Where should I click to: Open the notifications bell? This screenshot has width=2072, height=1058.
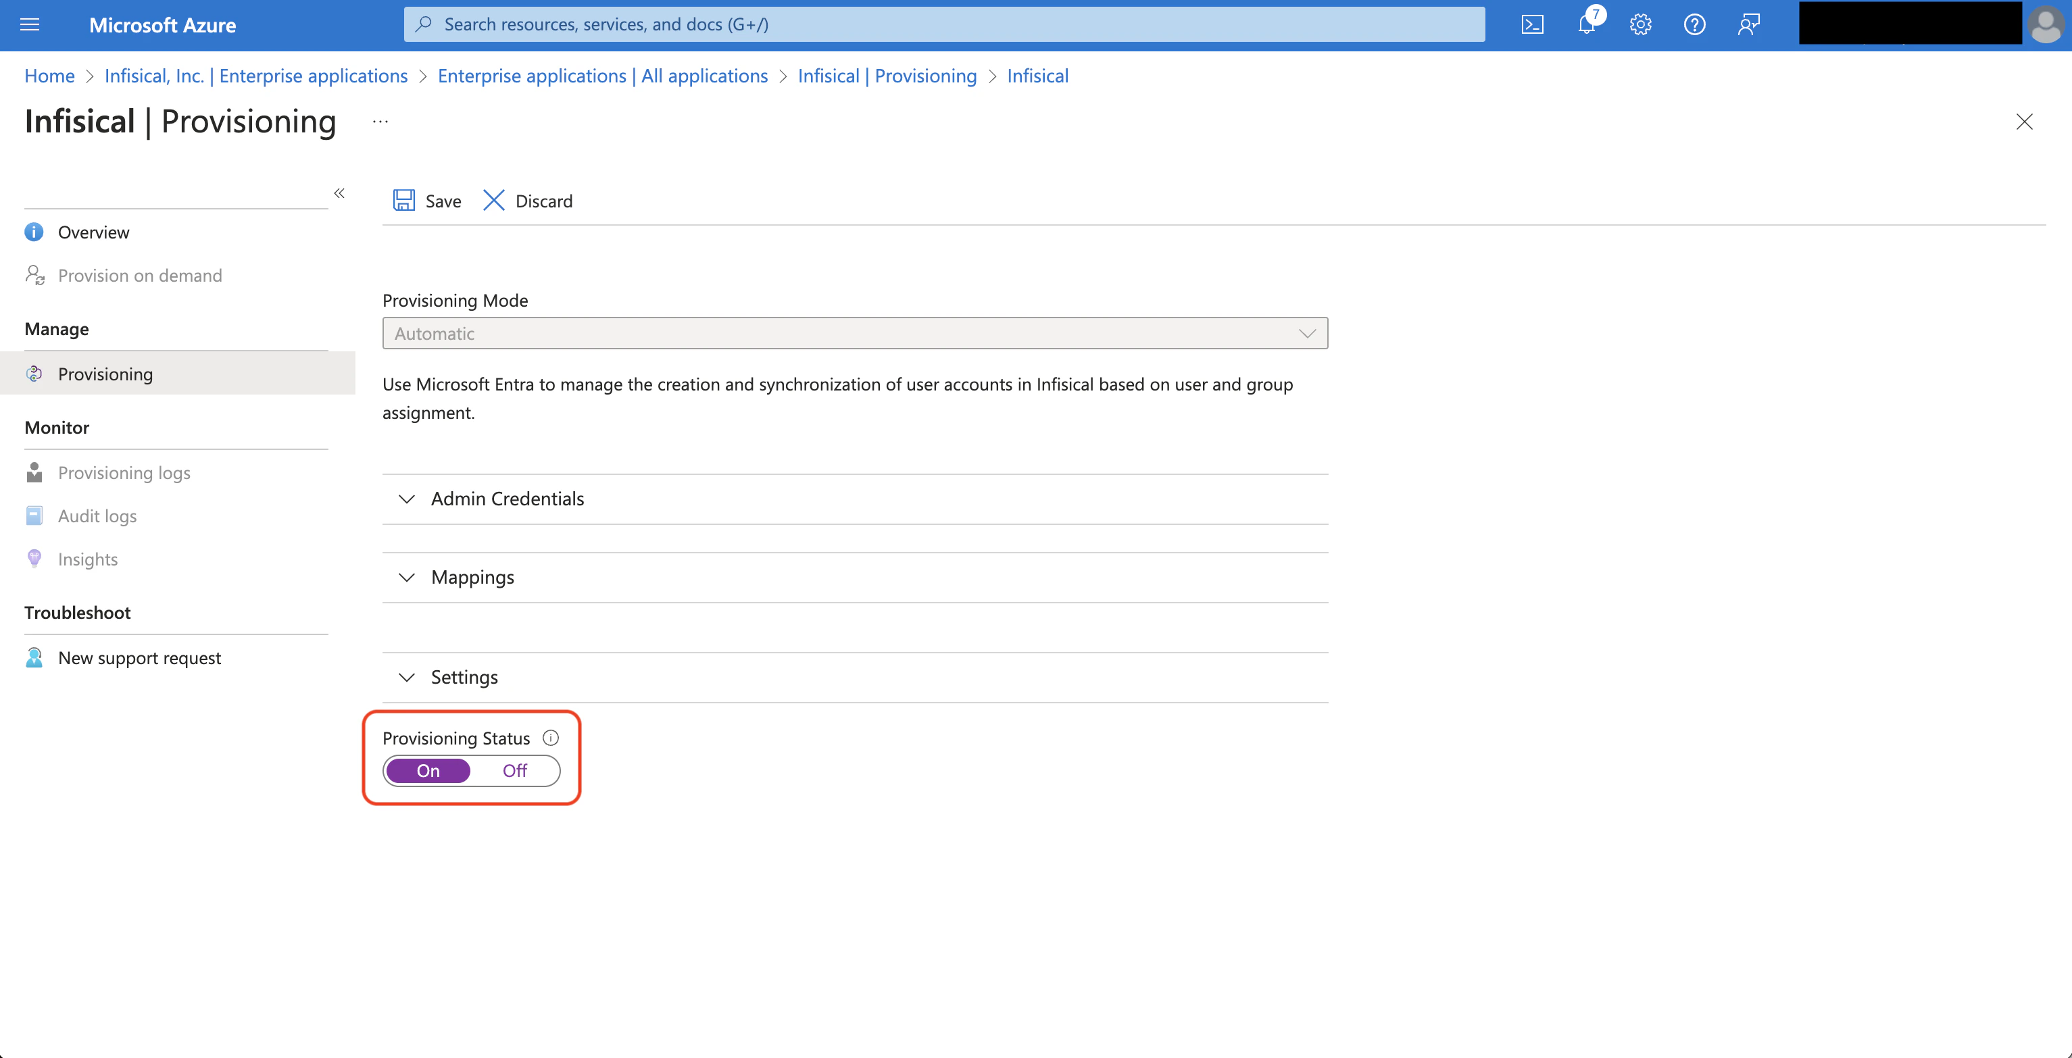1587,25
